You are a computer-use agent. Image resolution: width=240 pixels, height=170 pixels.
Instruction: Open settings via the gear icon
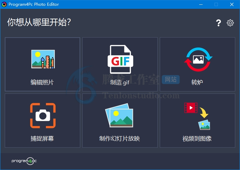(x=230, y=23)
